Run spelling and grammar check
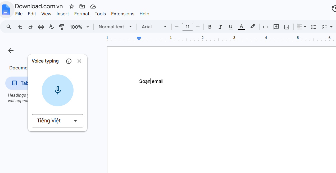This screenshot has width=336, height=173. [52, 27]
